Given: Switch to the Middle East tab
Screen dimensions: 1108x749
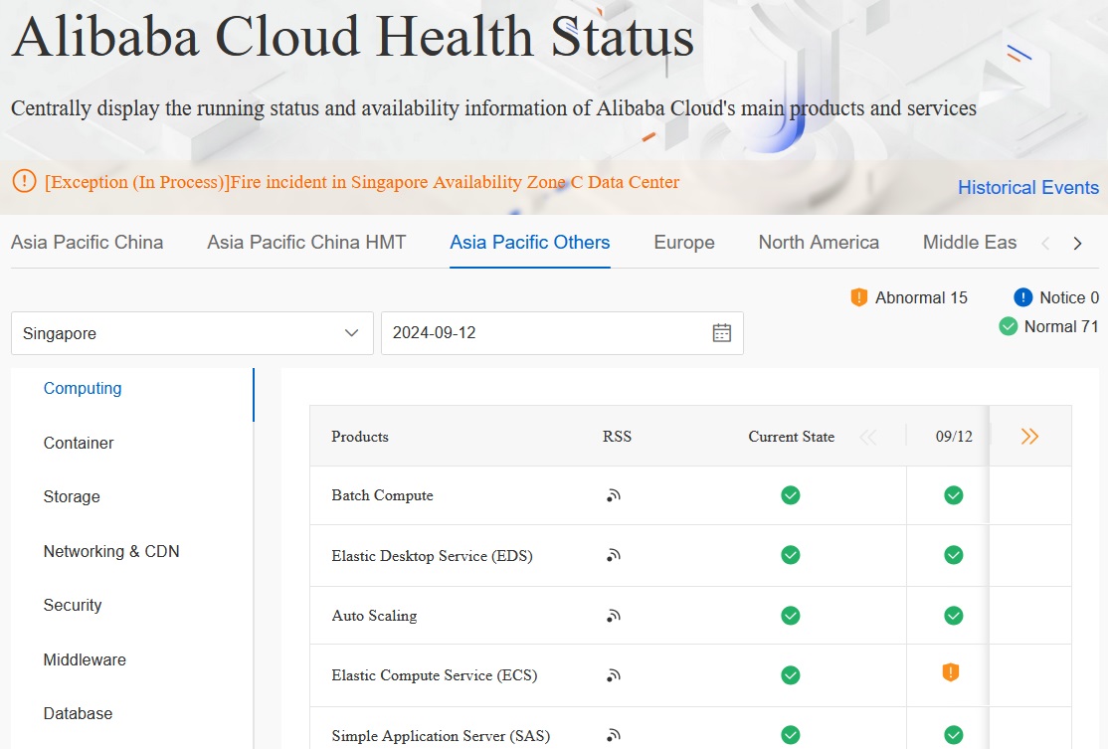Looking at the screenshot, I should [x=970, y=243].
